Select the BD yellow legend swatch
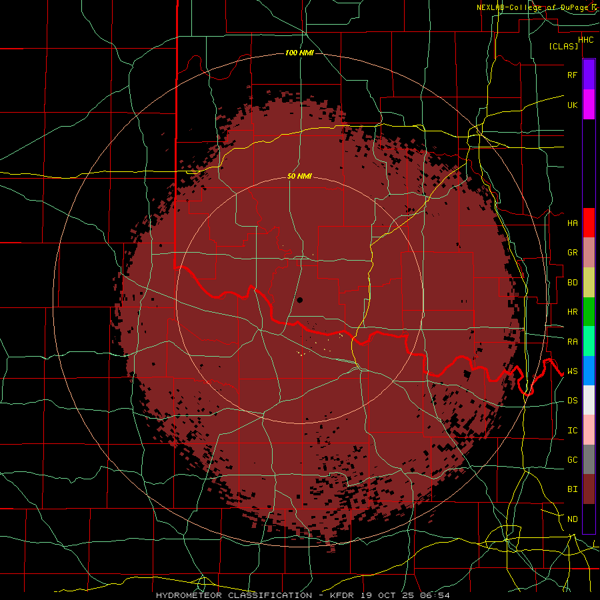 point(589,283)
